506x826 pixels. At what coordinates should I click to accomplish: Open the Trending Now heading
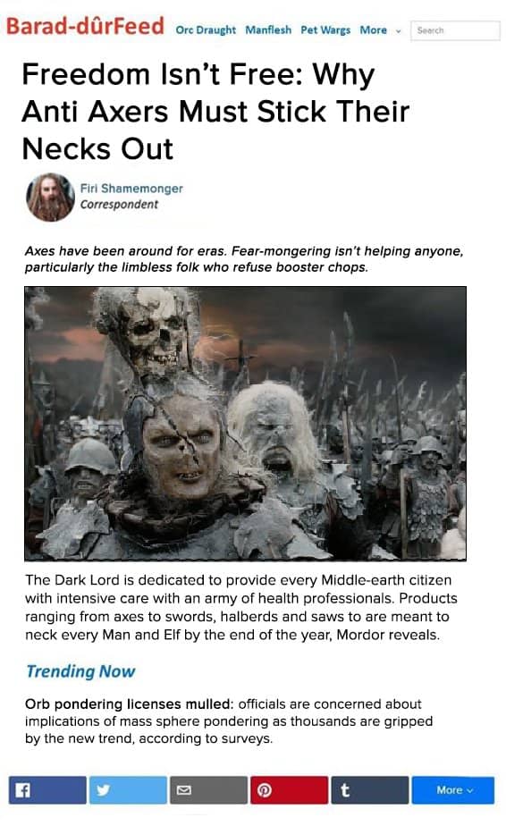[x=80, y=671]
